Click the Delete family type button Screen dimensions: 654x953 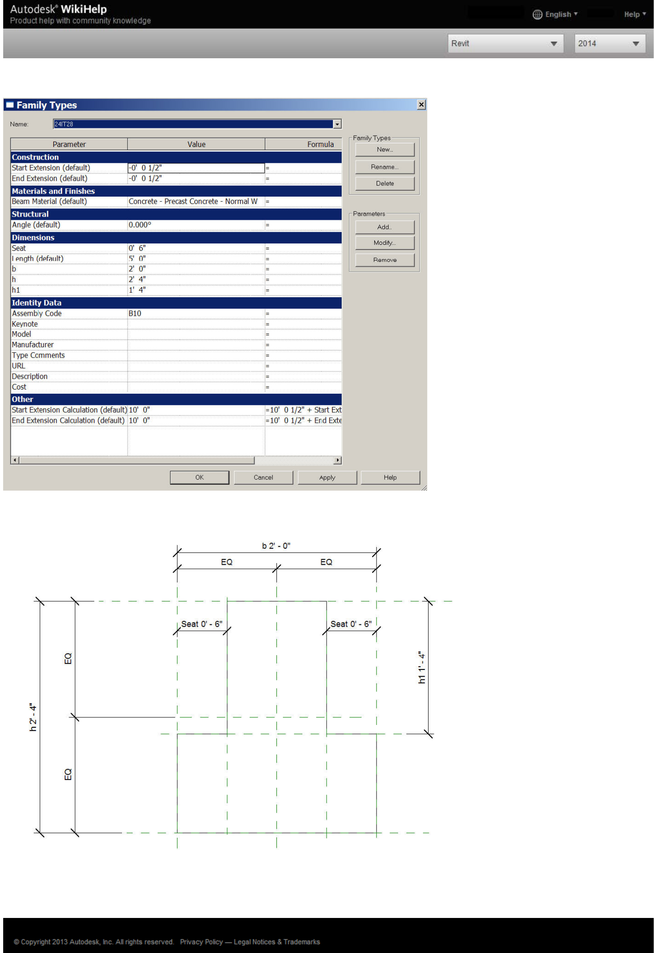pyautogui.click(x=385, y=183)
